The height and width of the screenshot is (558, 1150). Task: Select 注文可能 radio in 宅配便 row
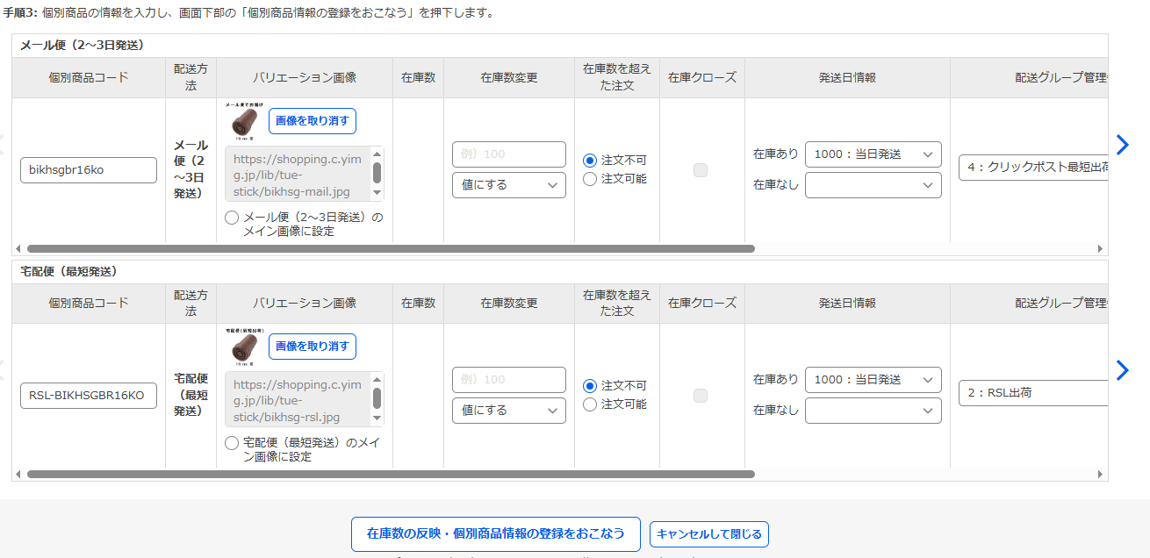coord(590,404)
